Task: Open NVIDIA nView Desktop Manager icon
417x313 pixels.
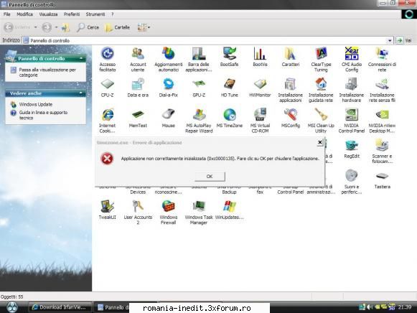Action: tap(382, 121)
